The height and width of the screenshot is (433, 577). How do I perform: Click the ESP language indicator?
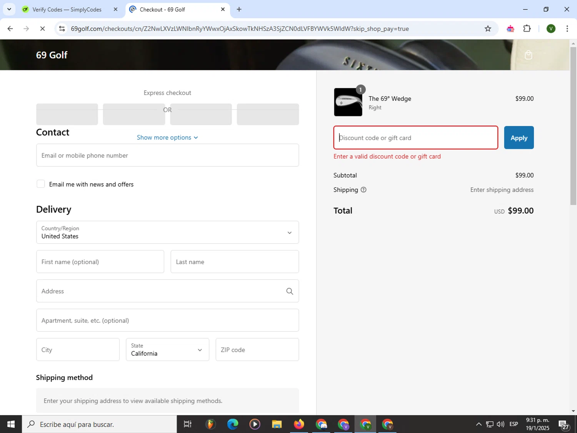pyautogui.click(x=514, y=424)
